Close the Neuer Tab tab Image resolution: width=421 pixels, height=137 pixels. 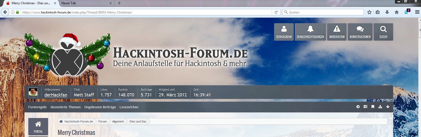tap(111, 3)
